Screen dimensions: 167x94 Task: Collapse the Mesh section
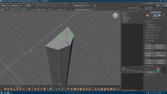click(x=146, y=43)
